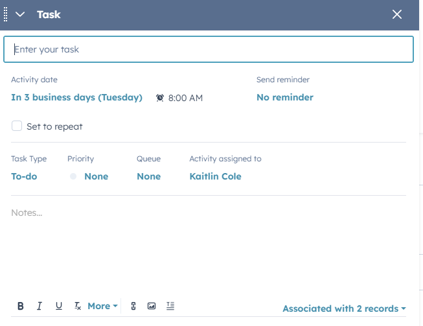
Task: Open Associated with 2 records dropdown
Action: point(344,309)
